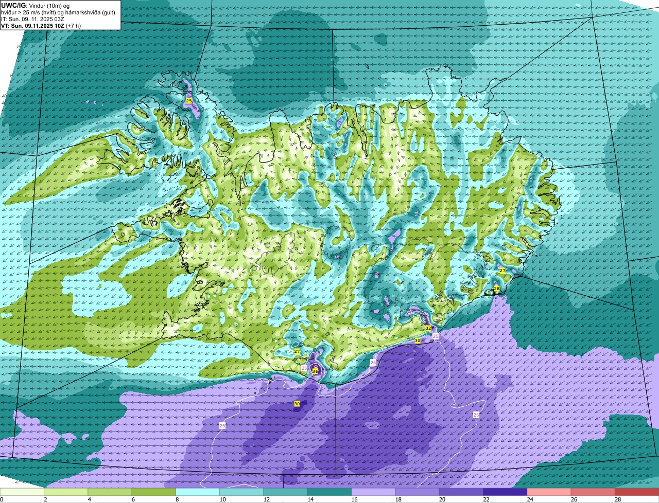Click the legend scale number 8
This screenshot has width=659, height=503.
177,499
